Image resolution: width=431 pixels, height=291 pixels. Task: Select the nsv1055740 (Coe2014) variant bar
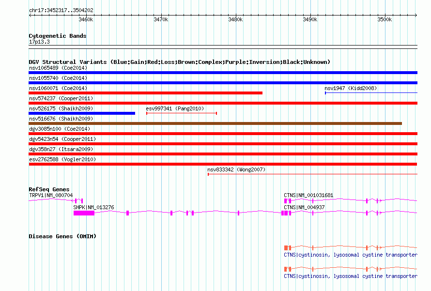pyautogui.click(x=223, y=83)
